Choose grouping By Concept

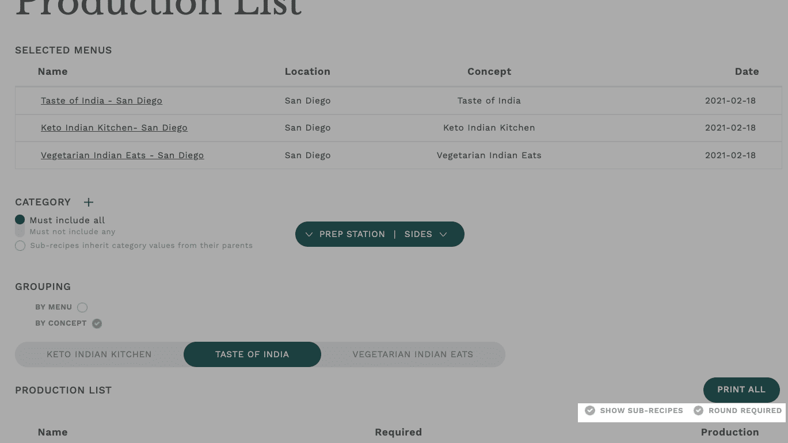[97, 323]
